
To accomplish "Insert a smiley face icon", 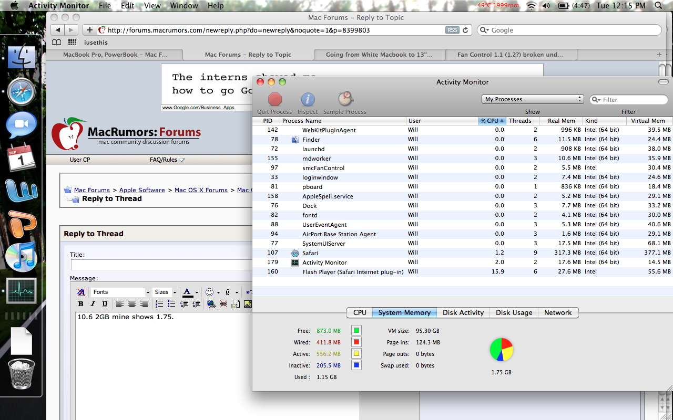I will (x=209, y=292).
